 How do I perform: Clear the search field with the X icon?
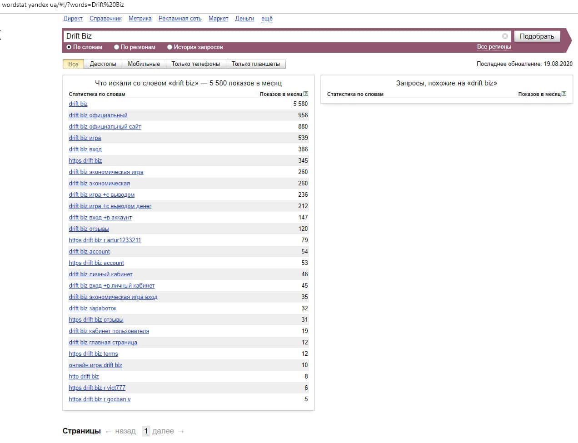tap(505, 36)
